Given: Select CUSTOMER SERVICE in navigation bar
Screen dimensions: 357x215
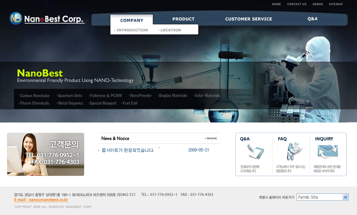Looking at the screenshot, I should coord(248,19).
